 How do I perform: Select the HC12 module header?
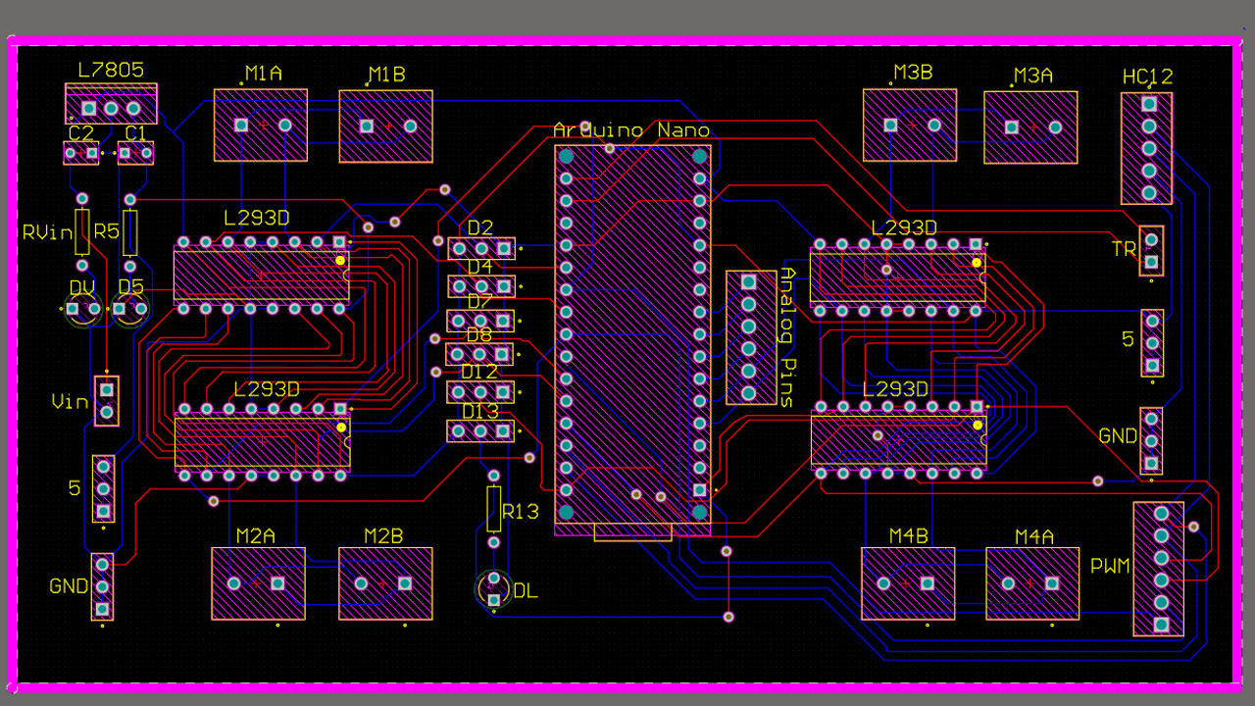point(1145,147)
